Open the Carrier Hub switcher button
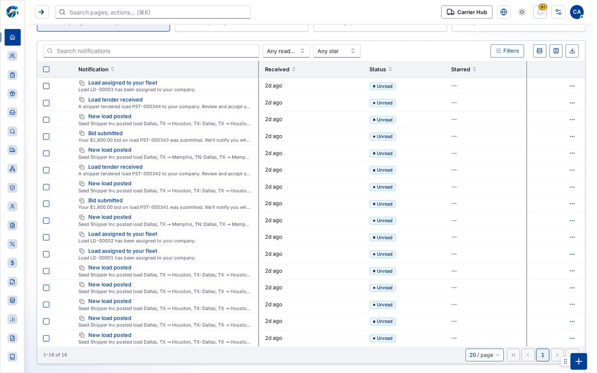Screen dimensions: 597x373 coord(467,12)
